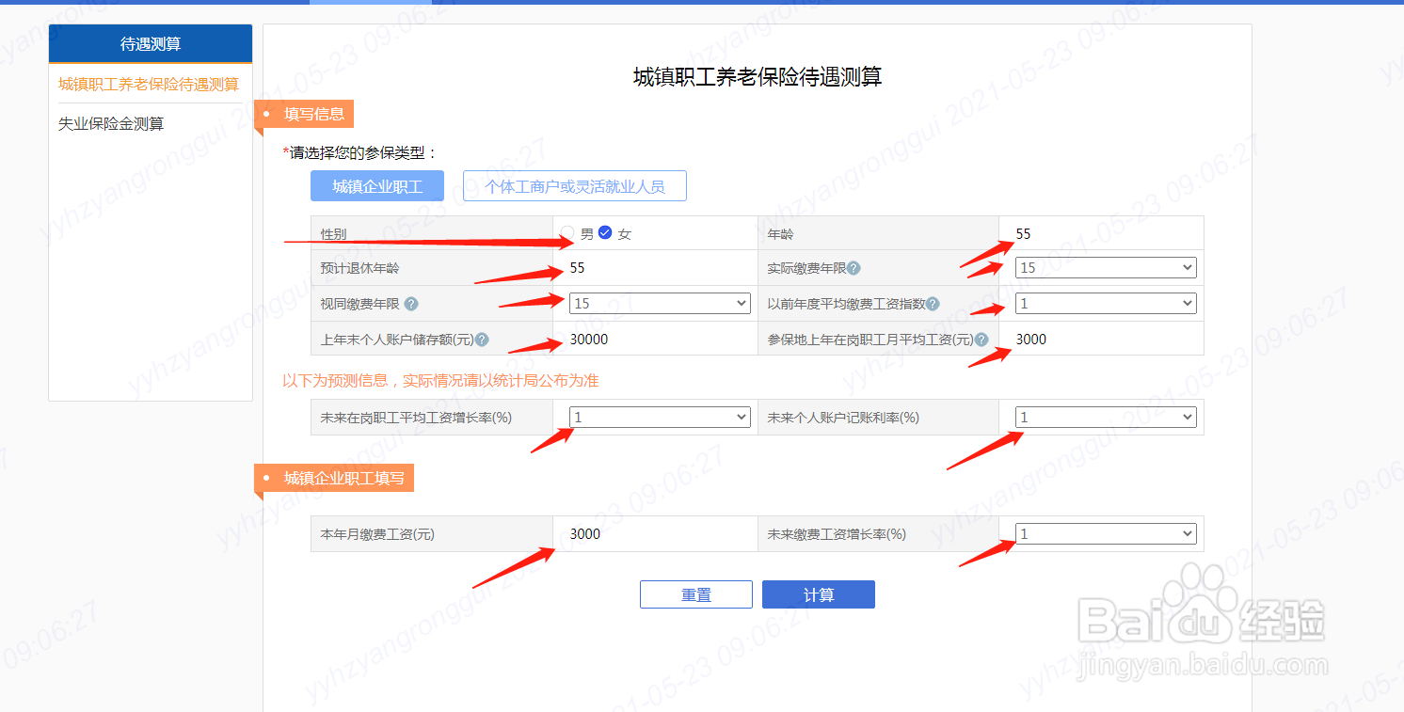
Task: Click the 计算 calculate button
Action: click(x=819, y=594)
